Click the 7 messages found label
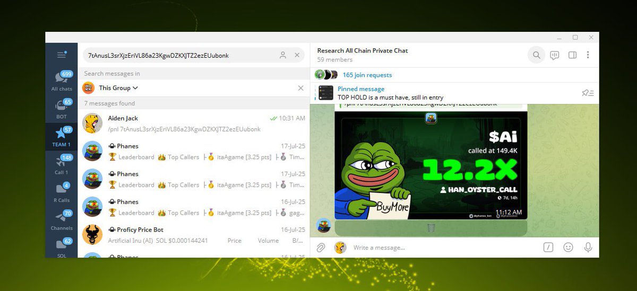 110,103
